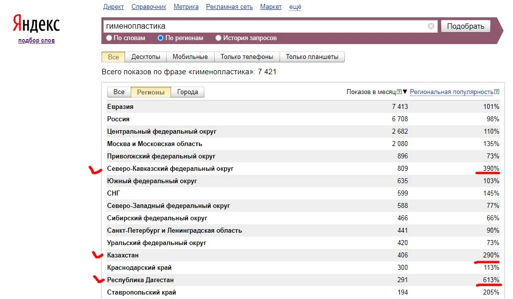Viewport: 513px width, 299px height.
Task: Toggle sort order using the descending arrow
Action: click(x=405, y=92)
